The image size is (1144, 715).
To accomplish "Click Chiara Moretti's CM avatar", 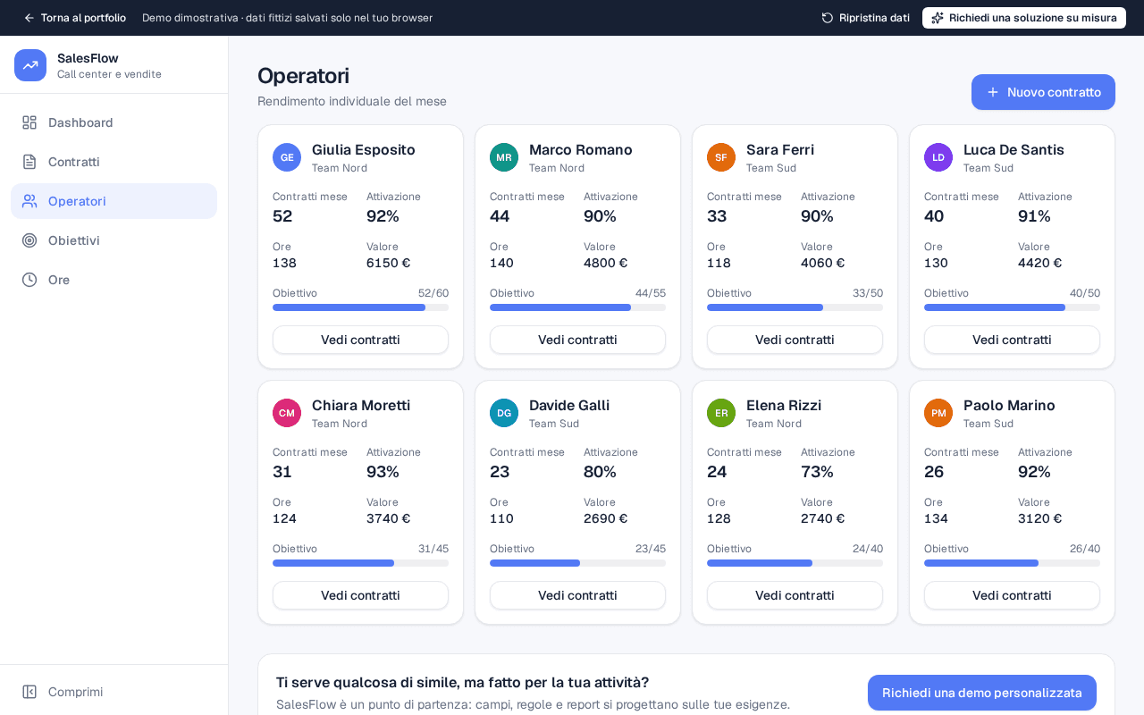I will 287,413.
